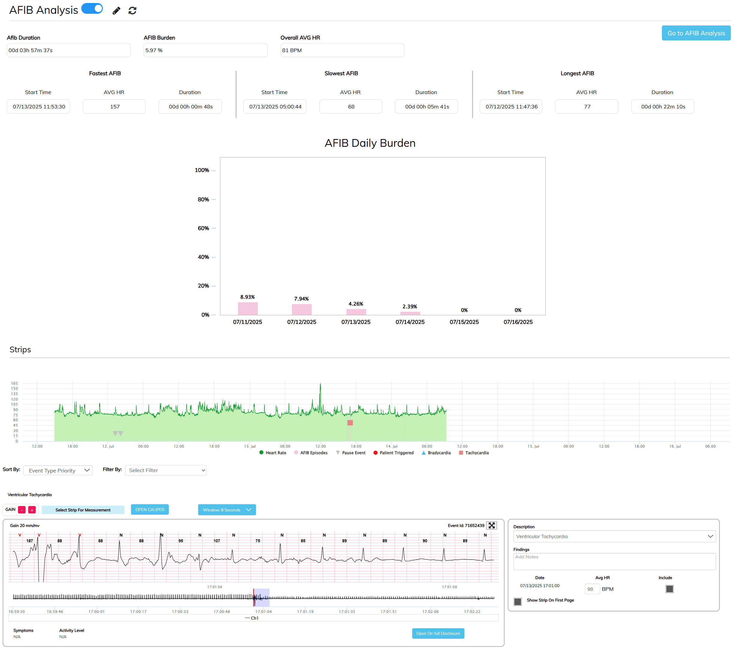Decrease gain with minus button
753x654 pixels.
(x=22, y=510)
